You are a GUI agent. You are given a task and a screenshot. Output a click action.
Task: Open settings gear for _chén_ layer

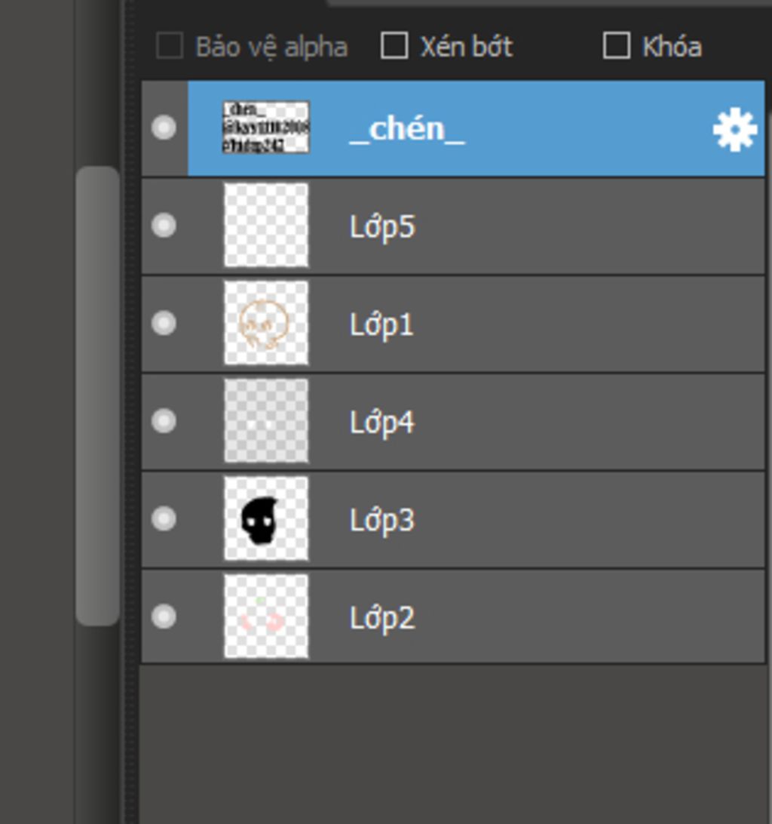pyautogui.click(x=734, y=130)
